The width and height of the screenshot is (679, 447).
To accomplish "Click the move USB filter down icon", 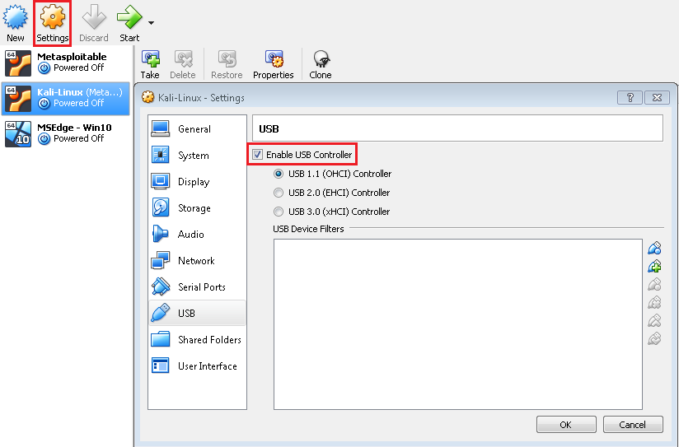I will click(654, 338).
